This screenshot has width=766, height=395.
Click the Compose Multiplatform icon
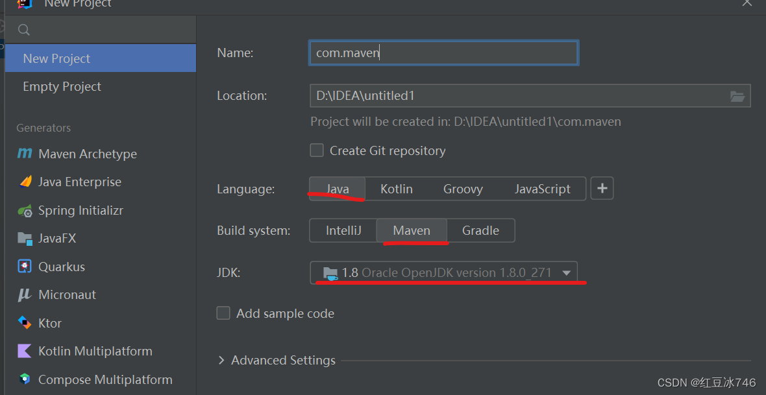(x=25, y=379)
